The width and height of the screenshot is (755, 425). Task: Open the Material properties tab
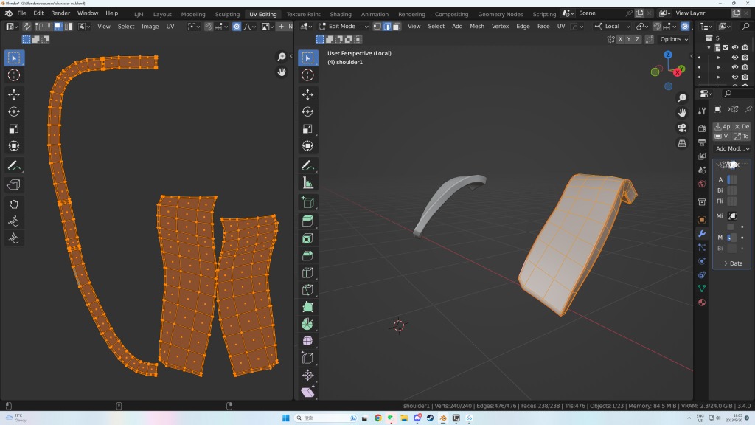point(702,302)
